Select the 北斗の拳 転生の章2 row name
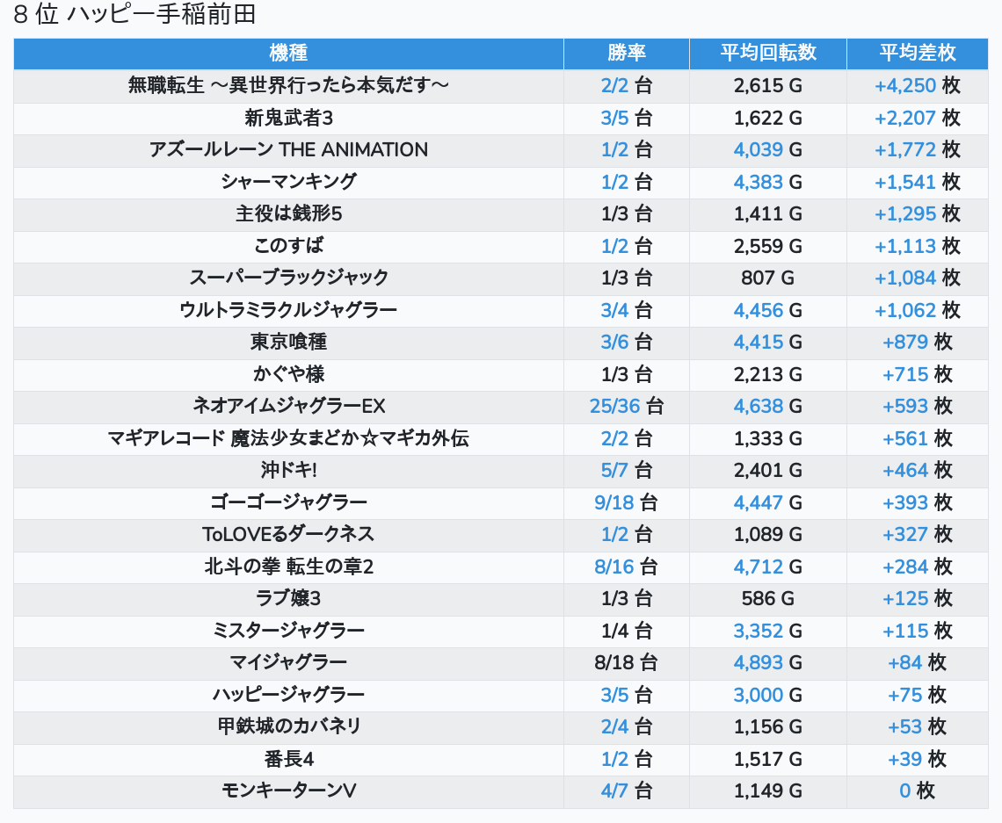The image size is (1002, 823). pyautogui.click(x=288, y=567)
